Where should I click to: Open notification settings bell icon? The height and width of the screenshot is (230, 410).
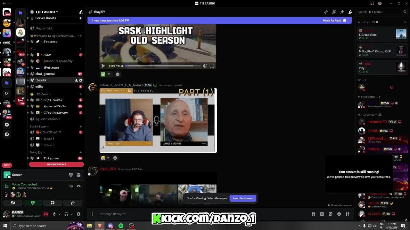click(334, 12)
